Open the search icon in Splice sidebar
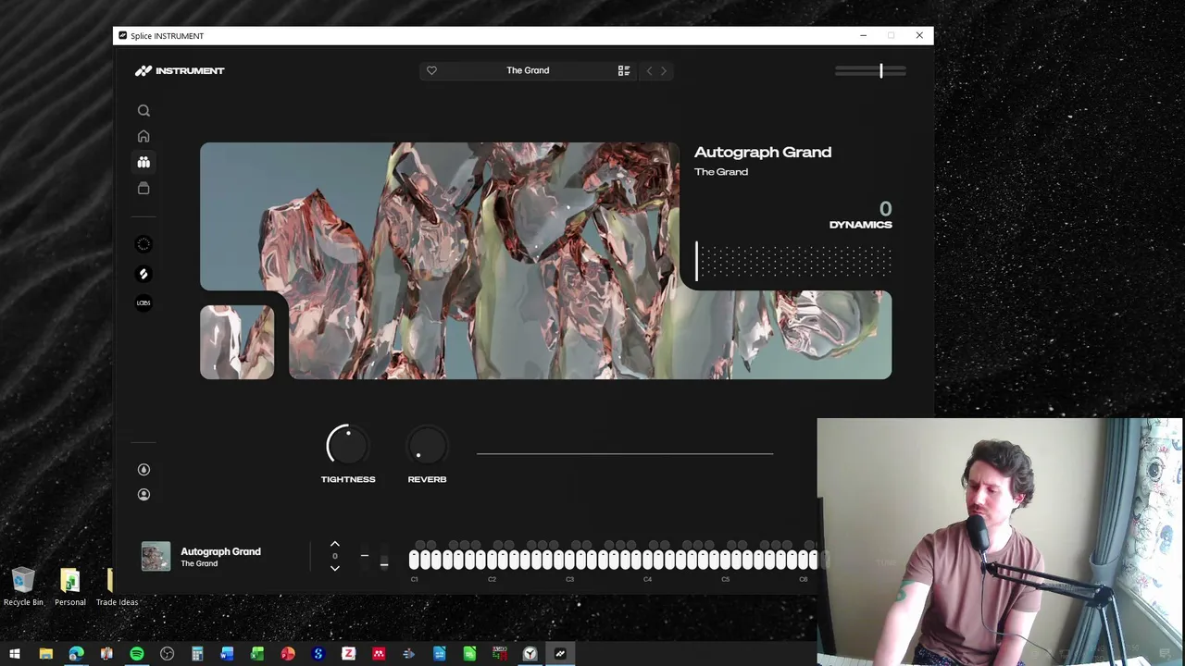This screenshot has width=1185, height=666. pyautogui.click(x=143, y=111)
